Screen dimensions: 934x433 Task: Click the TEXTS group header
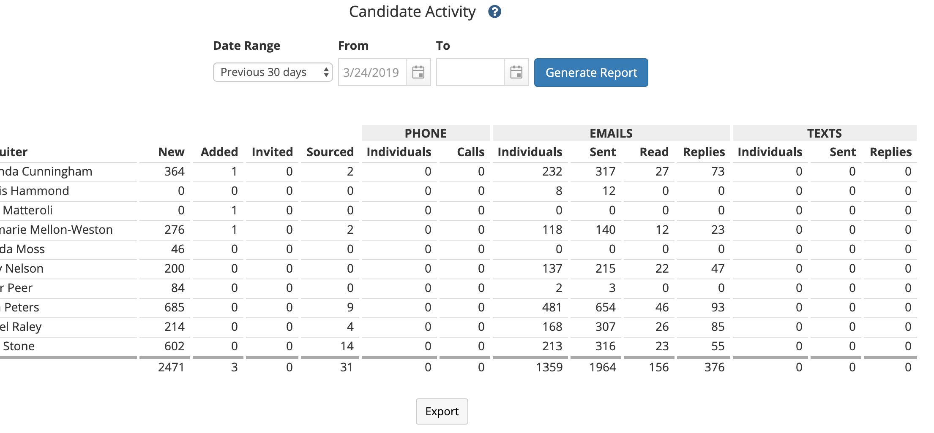pyautogui.click(x=825, y=133)
